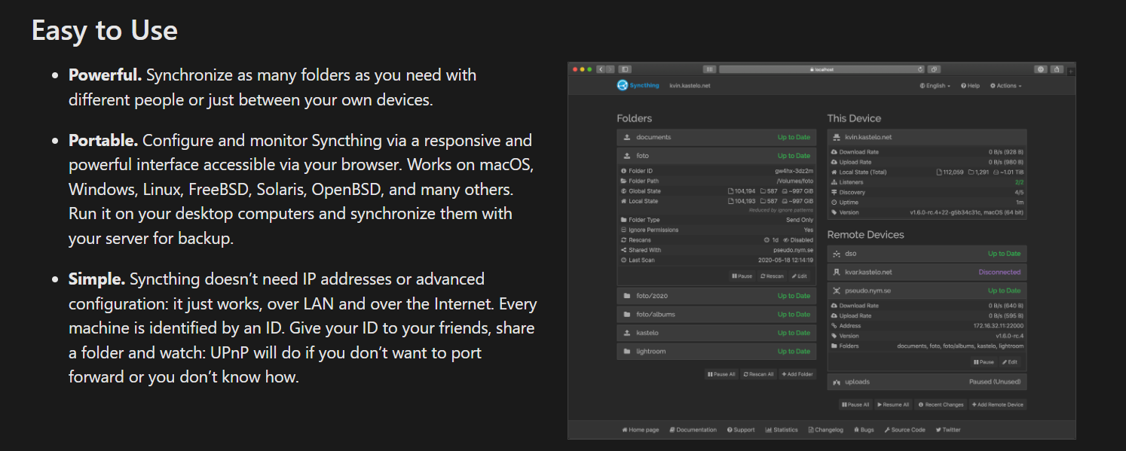Click the folder ID value gw4hx-3dz2m
This screenshot has width=1126, height=451.
pos(794,171)
